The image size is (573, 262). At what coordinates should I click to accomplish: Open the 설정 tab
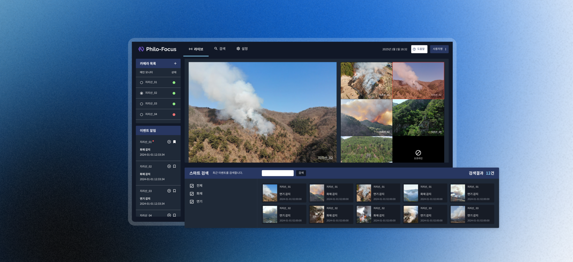(242, 49)
